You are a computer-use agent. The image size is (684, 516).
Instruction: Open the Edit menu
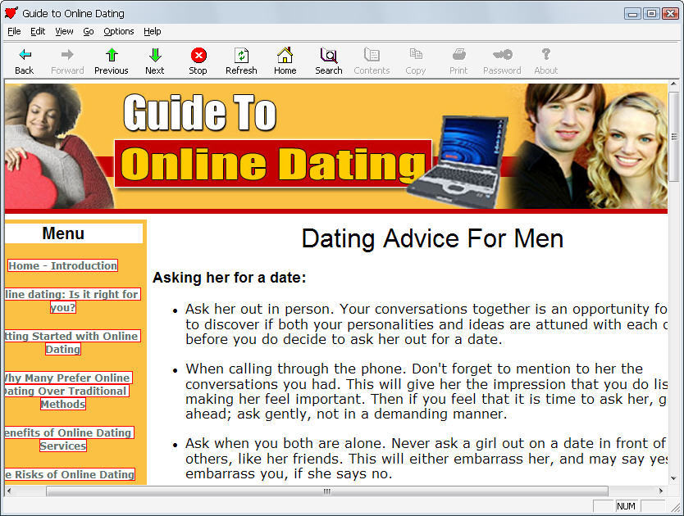click(38, 31)
